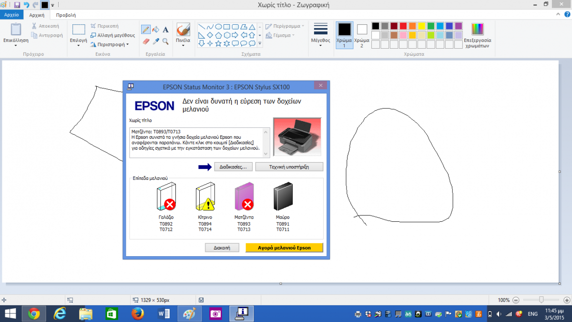The image size is (572, 322).
Task: Click the Πινέλα brush icon
Action: (183, 30)
